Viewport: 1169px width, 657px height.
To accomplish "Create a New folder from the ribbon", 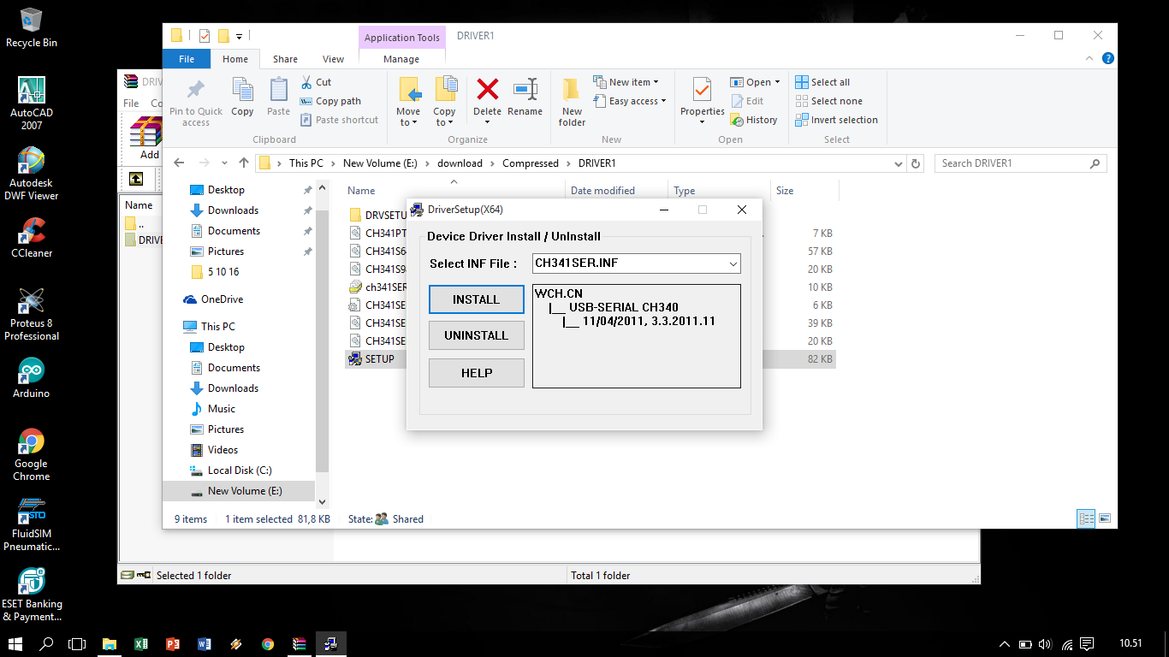I will click(x=572, y=102).
